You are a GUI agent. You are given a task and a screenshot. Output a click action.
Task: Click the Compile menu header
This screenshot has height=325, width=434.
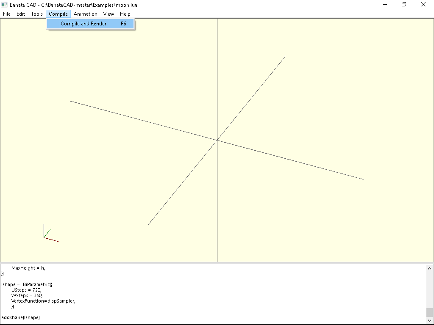pos(58,14)
